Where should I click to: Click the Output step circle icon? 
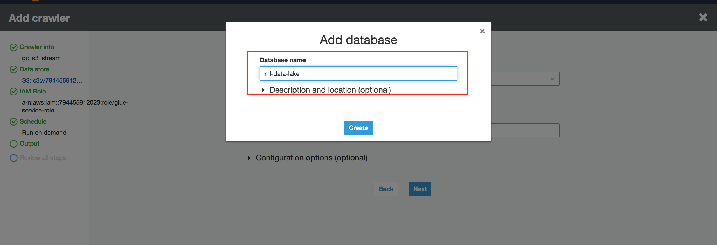(13, 144)
